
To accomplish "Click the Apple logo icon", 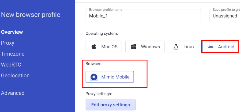I will point(94,47).
